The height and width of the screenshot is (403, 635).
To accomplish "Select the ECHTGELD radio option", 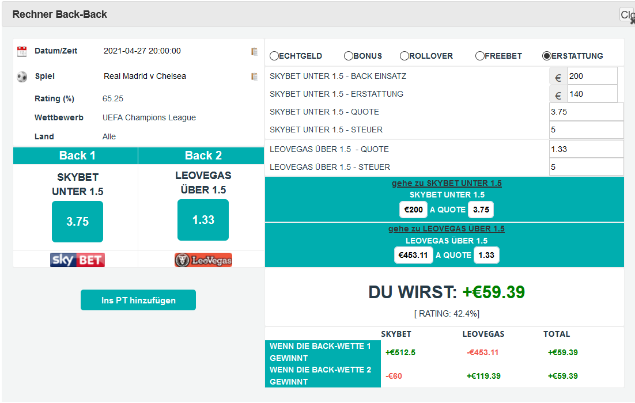I will pyautogui.click(x=274, y=56).
